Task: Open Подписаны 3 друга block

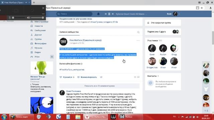Action: click(163, 32)
